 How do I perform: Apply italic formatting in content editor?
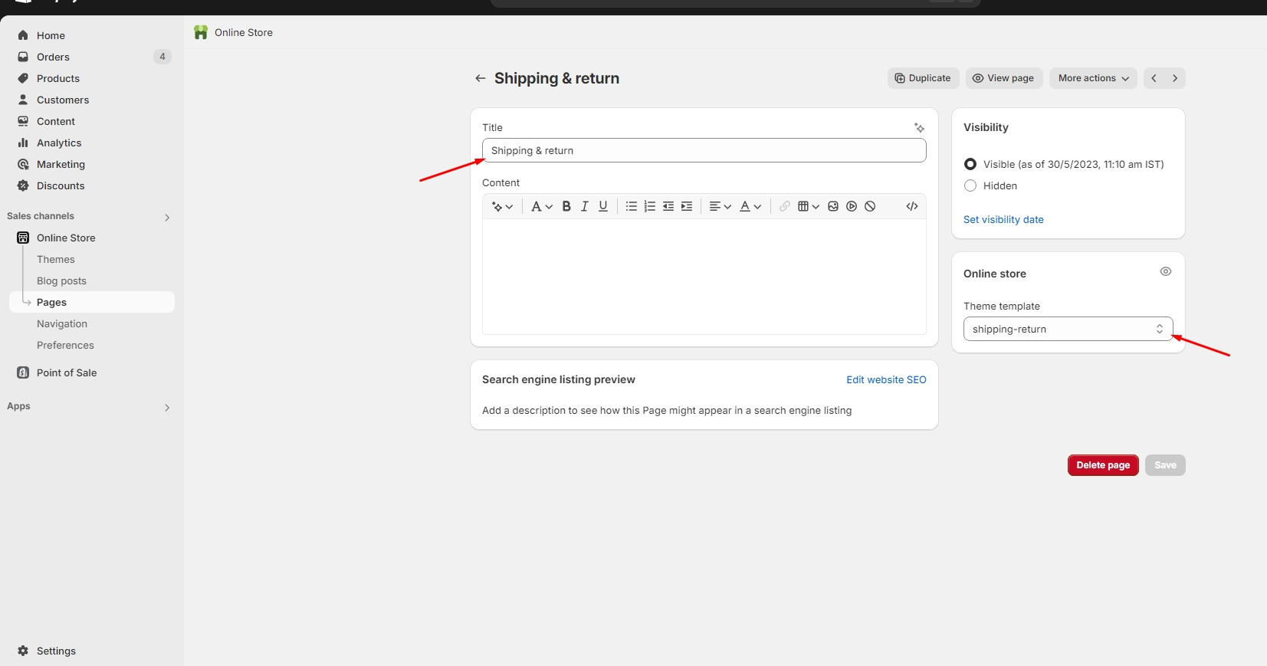pyautogui.click(x=585, y=206)
